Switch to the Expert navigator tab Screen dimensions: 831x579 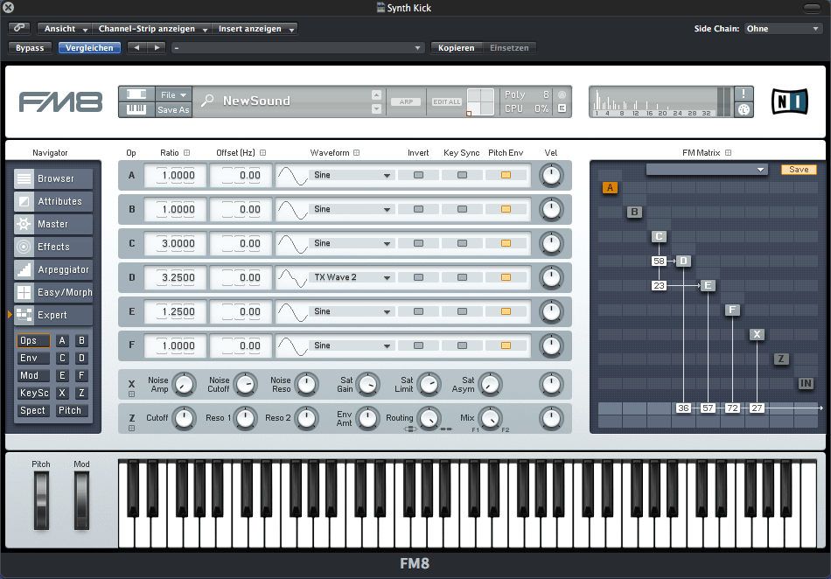click(x=53, y=315)
